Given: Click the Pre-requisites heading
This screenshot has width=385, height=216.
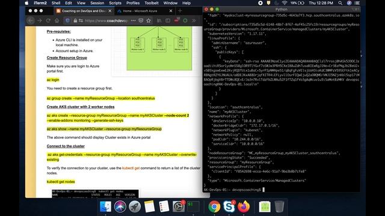Looking at the screenshot, I should pyautogui.click(x=59, y=32).
